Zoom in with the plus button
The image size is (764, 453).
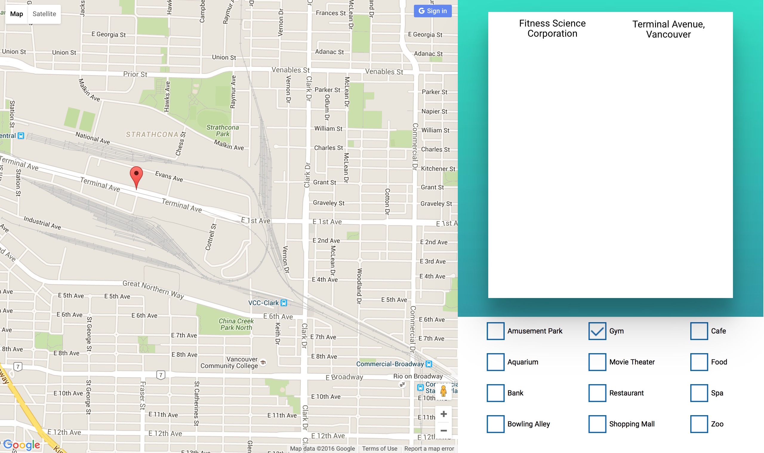coord(443,414)
